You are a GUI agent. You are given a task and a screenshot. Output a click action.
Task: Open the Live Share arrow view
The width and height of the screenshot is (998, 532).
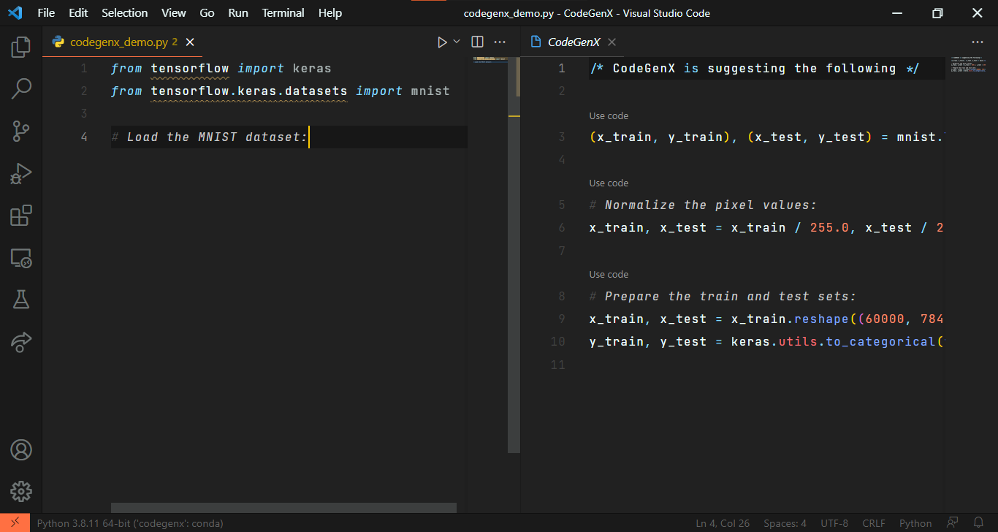coord(20,341)
